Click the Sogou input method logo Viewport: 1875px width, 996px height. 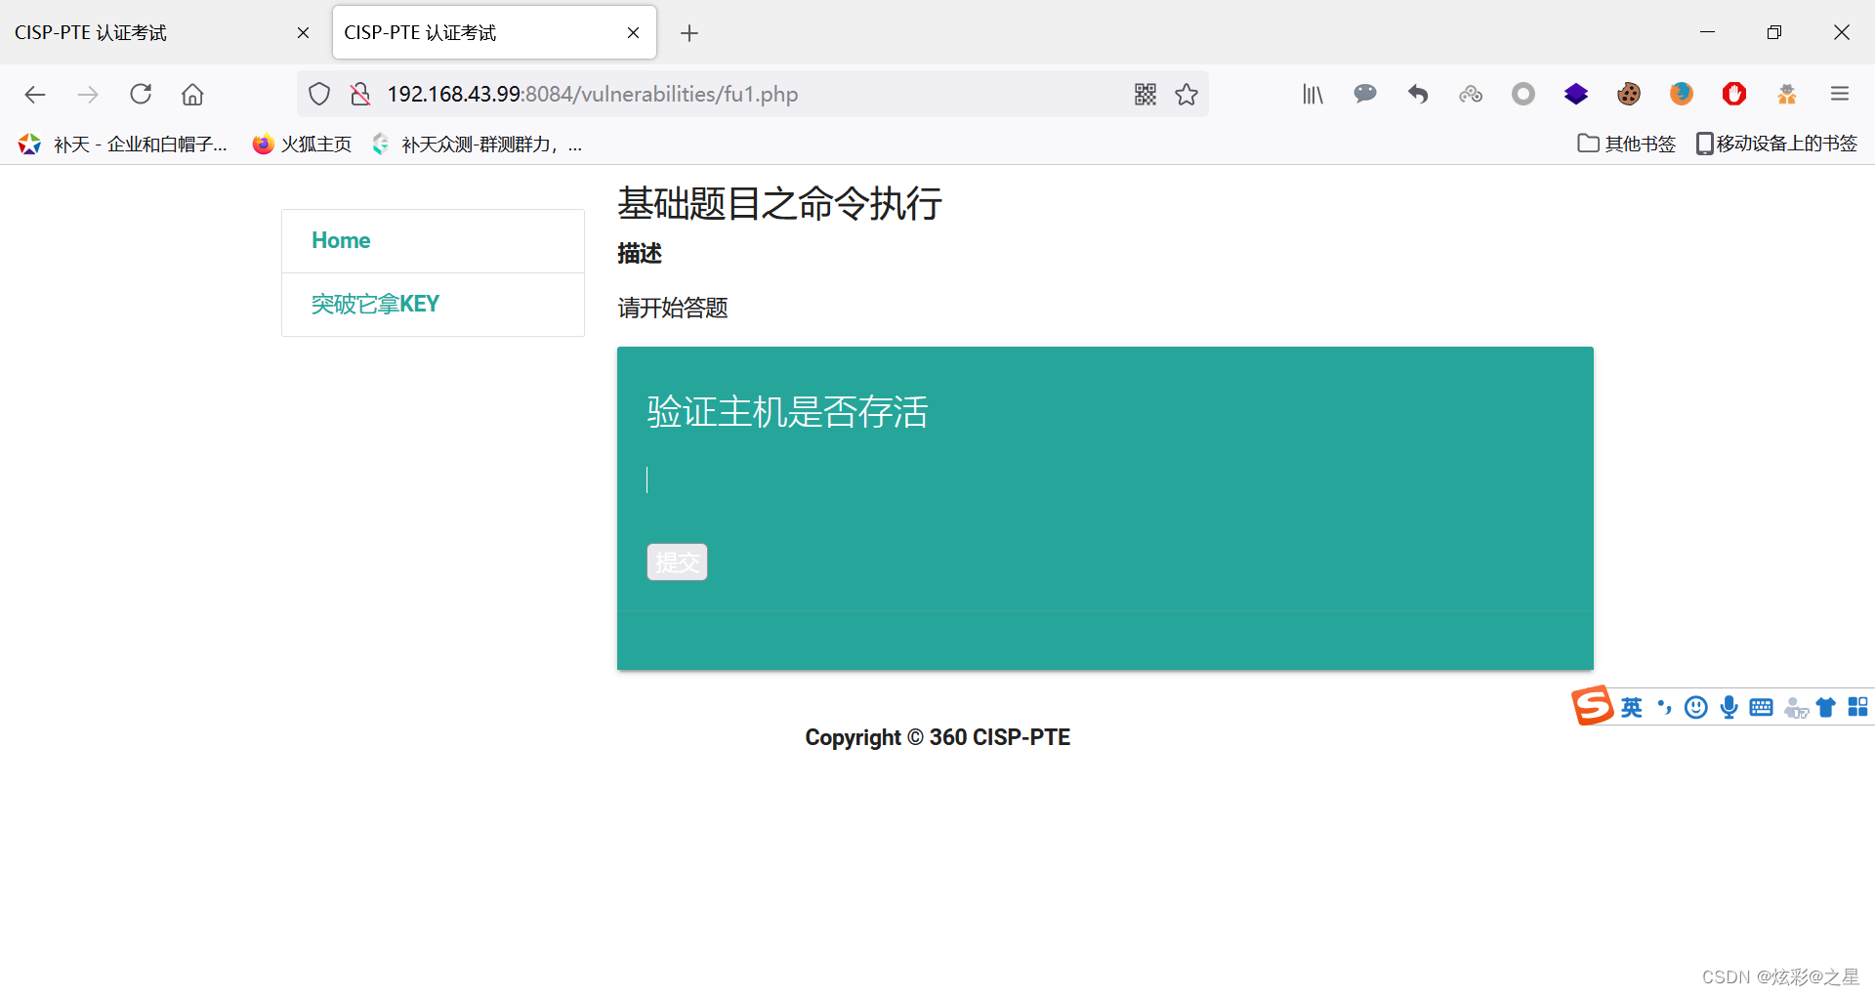point(1592,705)
